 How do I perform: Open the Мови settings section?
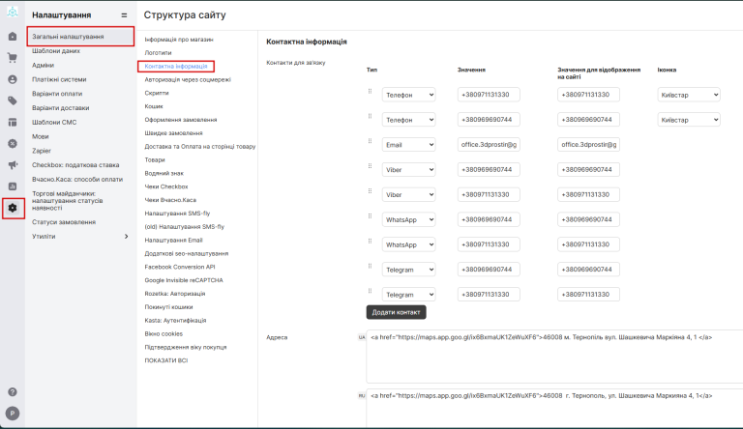point(41,136)
